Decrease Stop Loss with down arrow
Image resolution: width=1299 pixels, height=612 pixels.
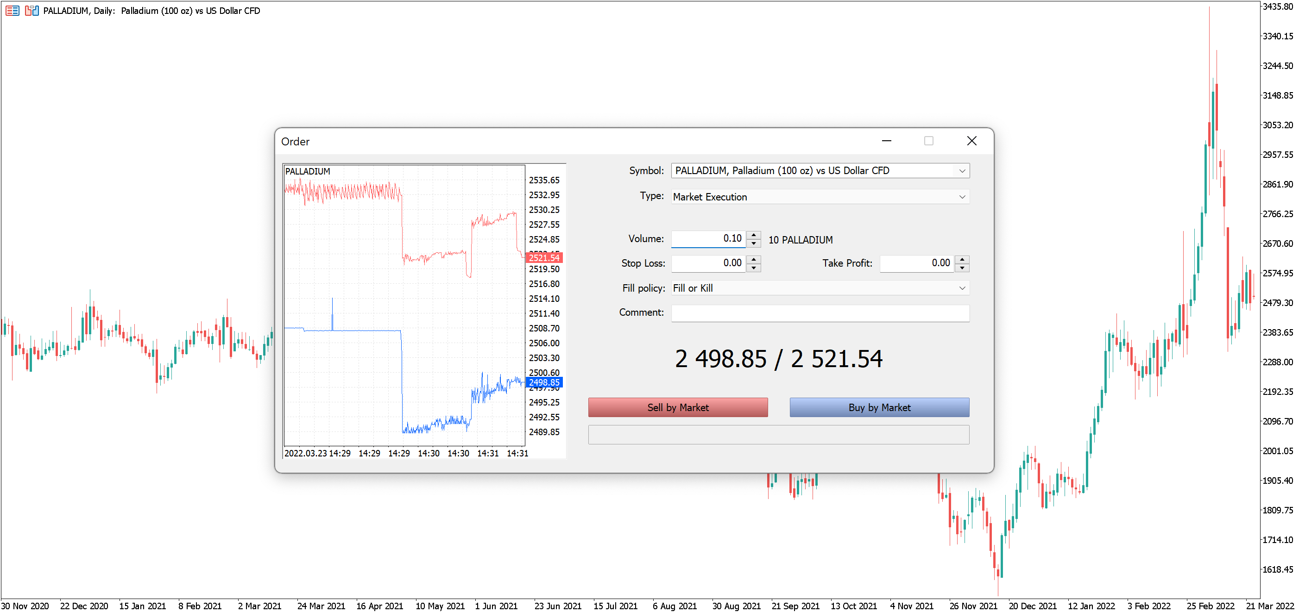(753, 268)
